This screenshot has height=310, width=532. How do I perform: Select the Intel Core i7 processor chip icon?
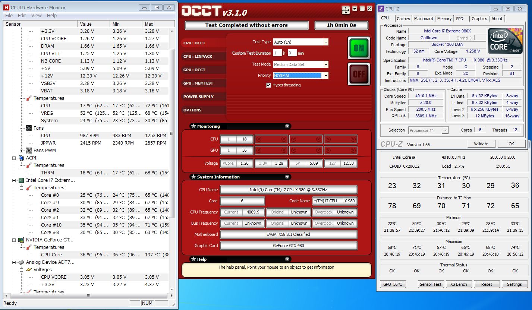(x=21, y=180)
